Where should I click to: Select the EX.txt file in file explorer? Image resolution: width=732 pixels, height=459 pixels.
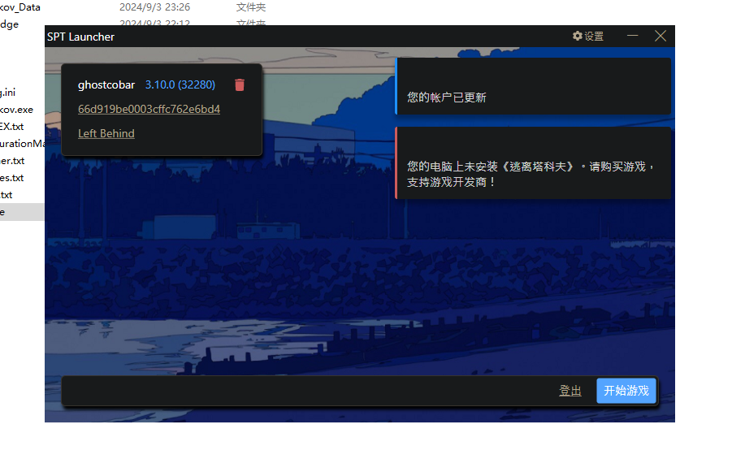point(11,127)
